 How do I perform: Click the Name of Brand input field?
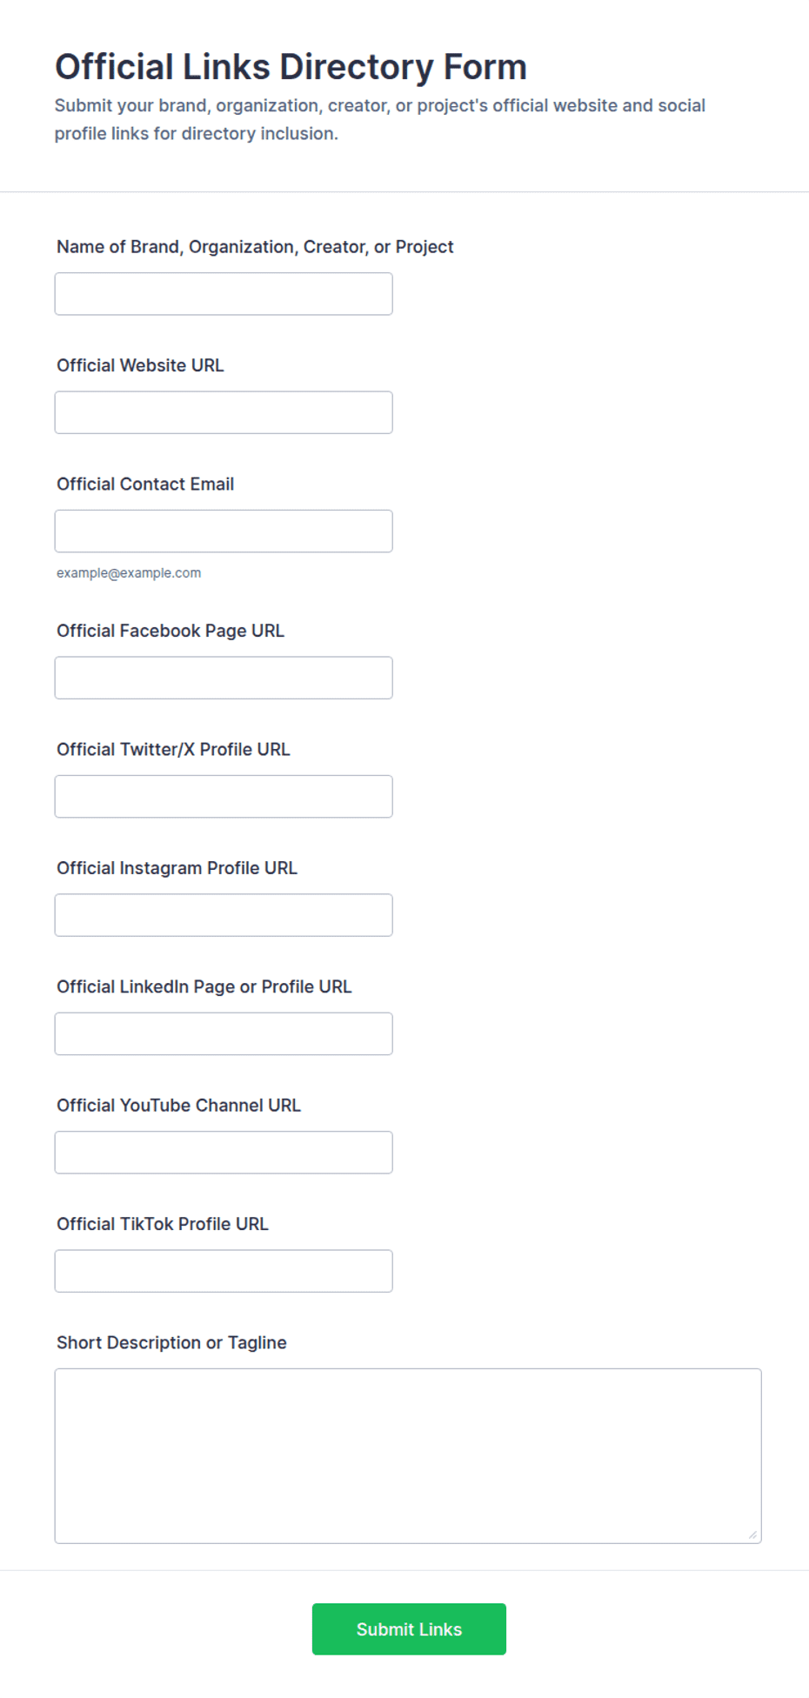(224, 294)
